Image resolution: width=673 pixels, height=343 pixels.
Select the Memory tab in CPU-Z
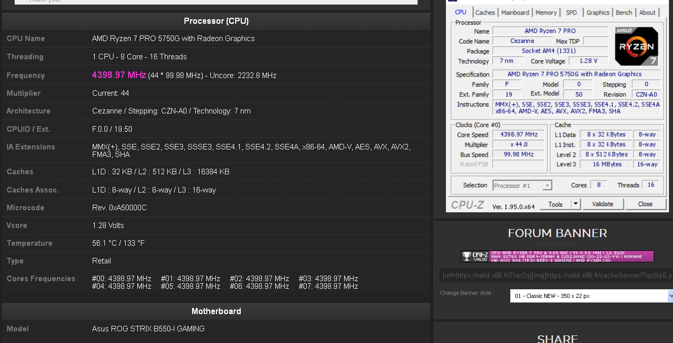(x=546, y=13)
